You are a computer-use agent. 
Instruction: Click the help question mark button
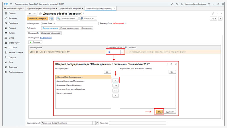coord(220,18)
